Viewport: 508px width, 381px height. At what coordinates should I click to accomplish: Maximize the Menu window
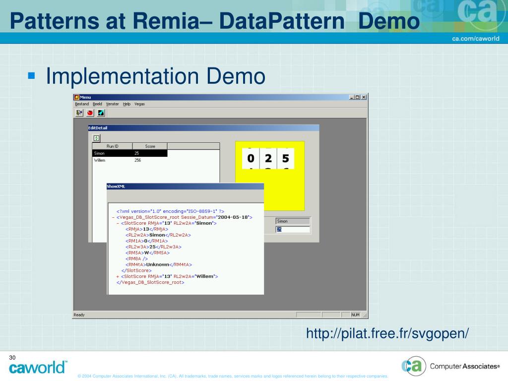pos(357,97)
